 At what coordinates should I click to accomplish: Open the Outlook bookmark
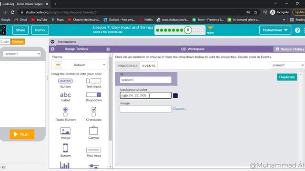(119, 19)
